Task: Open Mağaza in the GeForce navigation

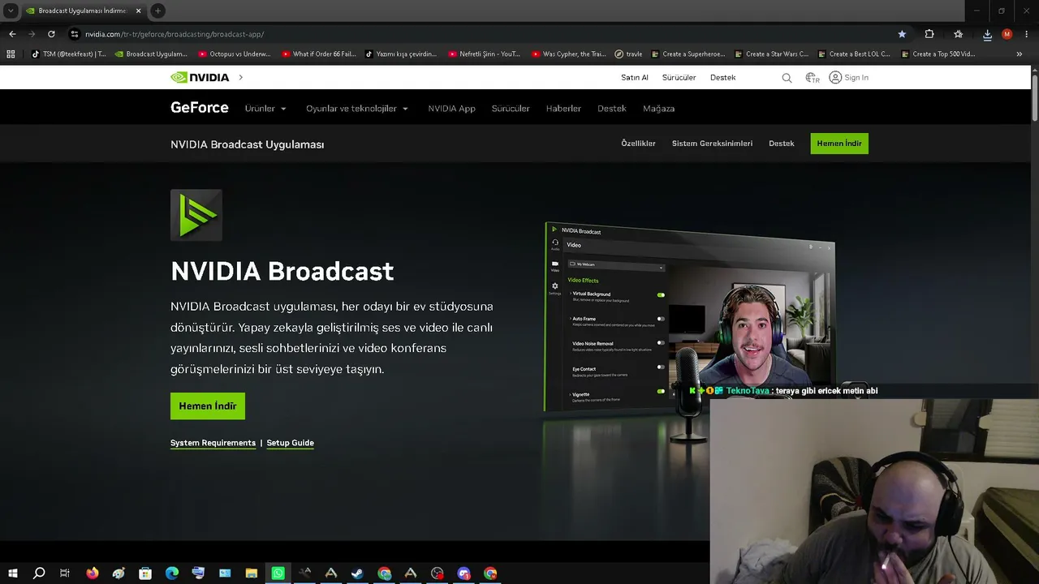Action: tap(659, 109)
